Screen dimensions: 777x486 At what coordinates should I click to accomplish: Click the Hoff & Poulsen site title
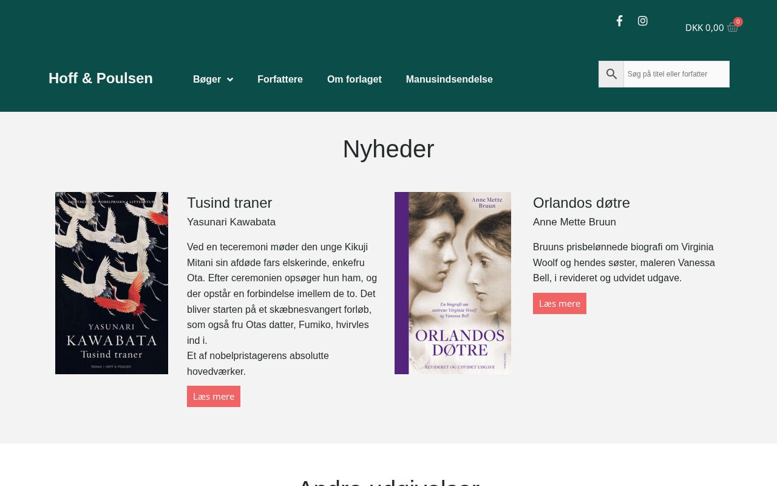pyautogui.click(x=101, y=78)
